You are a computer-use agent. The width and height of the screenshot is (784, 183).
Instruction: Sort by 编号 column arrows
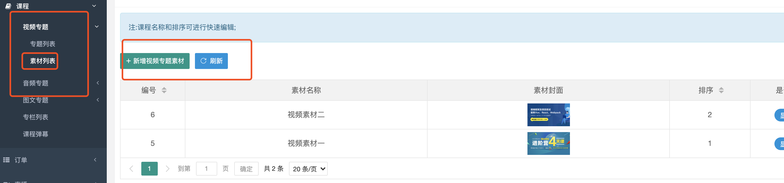click(x=164, y=90)
